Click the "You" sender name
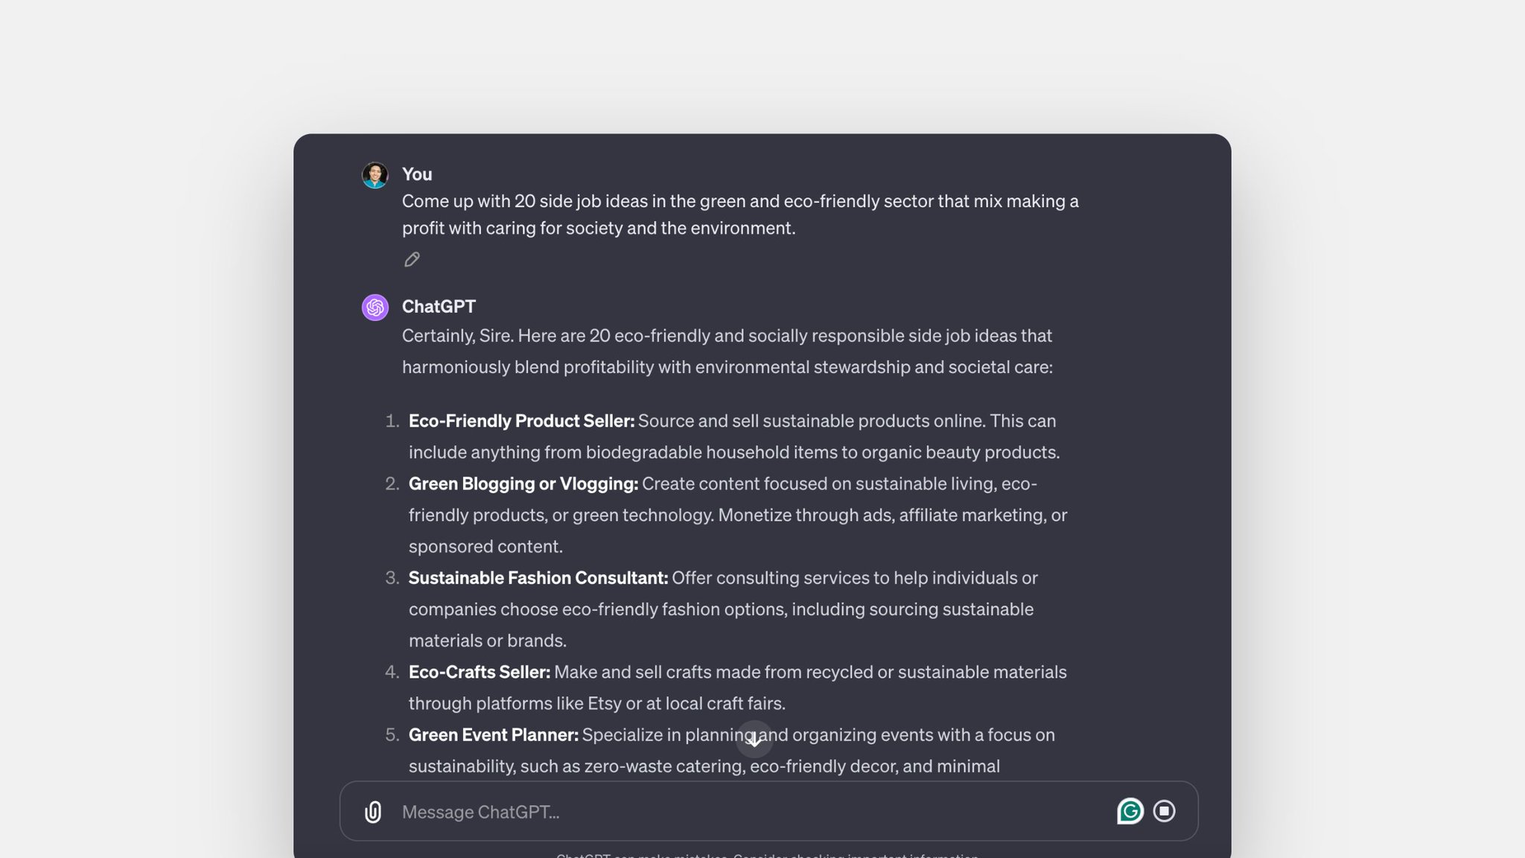 coord(417,174)
